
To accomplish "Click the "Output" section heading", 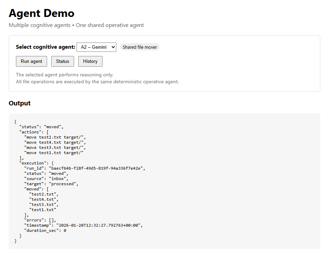I will click(x=20, y=103).
